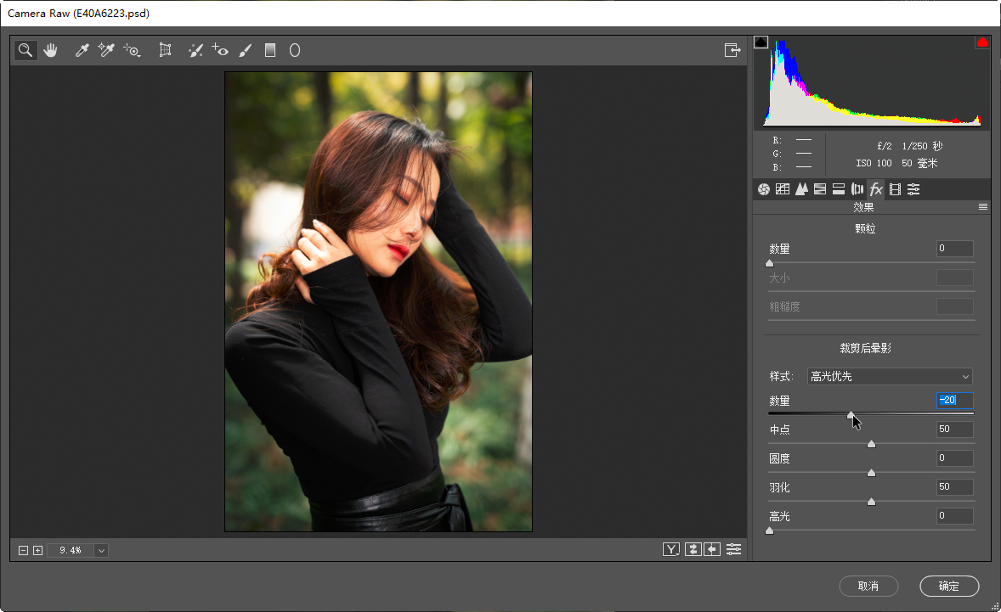The width and height of the screenshot is (1001, 612).
Task: Select the Graduated Filter tool
Action: (x=270, y=51)
